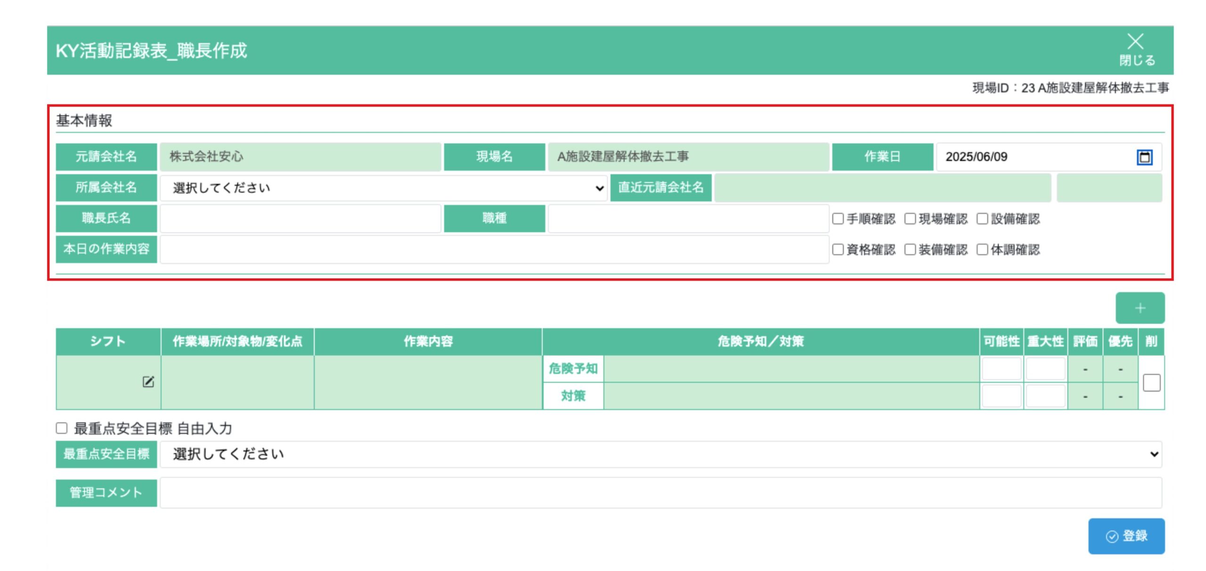Click the シフト column header
The image size is (1206, 571).
(108, 342)
